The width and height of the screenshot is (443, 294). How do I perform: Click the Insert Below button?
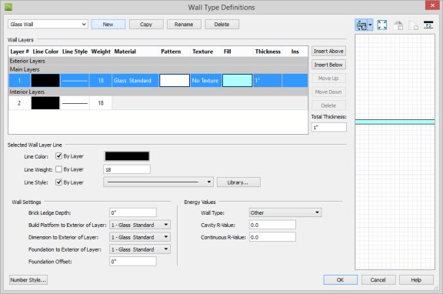coord(328,65)
